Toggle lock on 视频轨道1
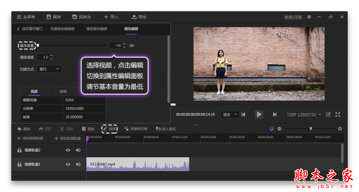This screenshot has width=359, height=192. coord(19,164)
